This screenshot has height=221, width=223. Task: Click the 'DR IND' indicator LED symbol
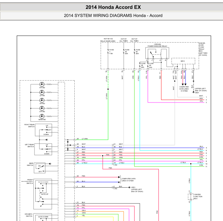tap(42, 108)
